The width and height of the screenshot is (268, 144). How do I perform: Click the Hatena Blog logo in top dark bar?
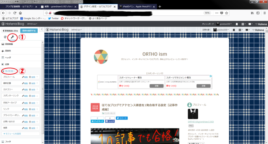pyautogui.click(x=13, y=24)
